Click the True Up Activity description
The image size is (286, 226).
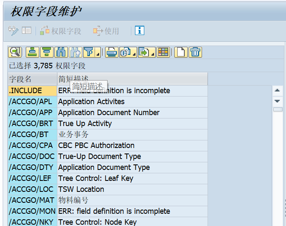132,124
